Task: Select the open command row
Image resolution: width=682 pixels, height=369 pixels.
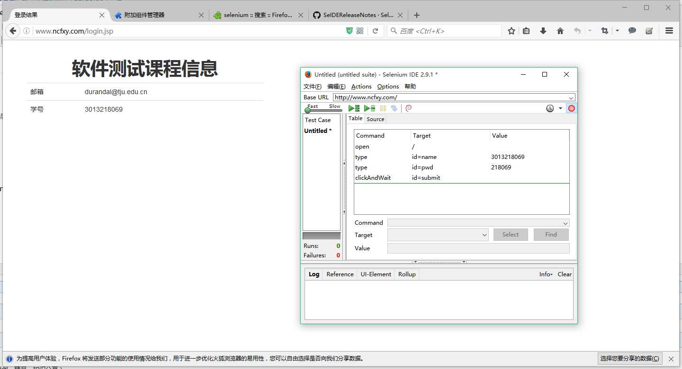Action: pos(462,147)
